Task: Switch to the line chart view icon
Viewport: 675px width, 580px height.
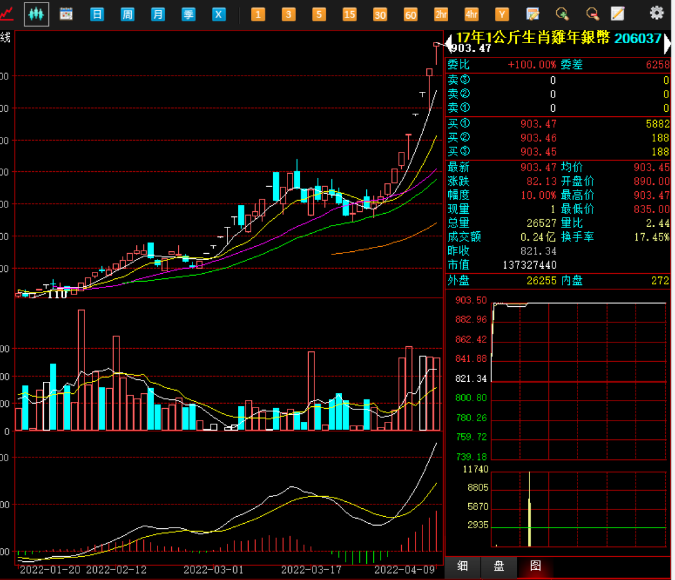Action: click(6, 14)
